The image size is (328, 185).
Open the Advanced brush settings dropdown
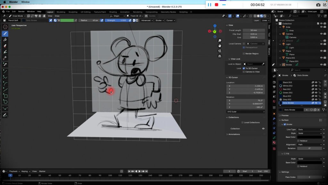coord(147,20)
